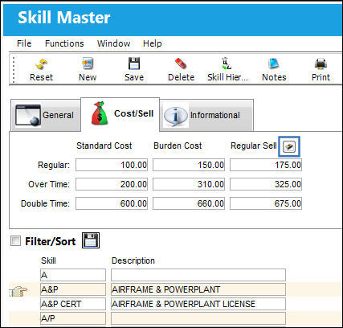Click the Double Time Sell field 675.00
This screenshot has width=343, height=328.
[x=266, y=203]
